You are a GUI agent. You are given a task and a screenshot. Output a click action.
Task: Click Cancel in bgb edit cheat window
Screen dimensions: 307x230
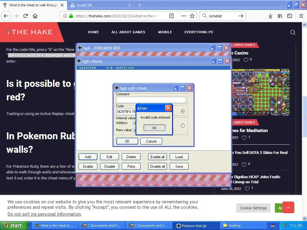coord(151,141)
